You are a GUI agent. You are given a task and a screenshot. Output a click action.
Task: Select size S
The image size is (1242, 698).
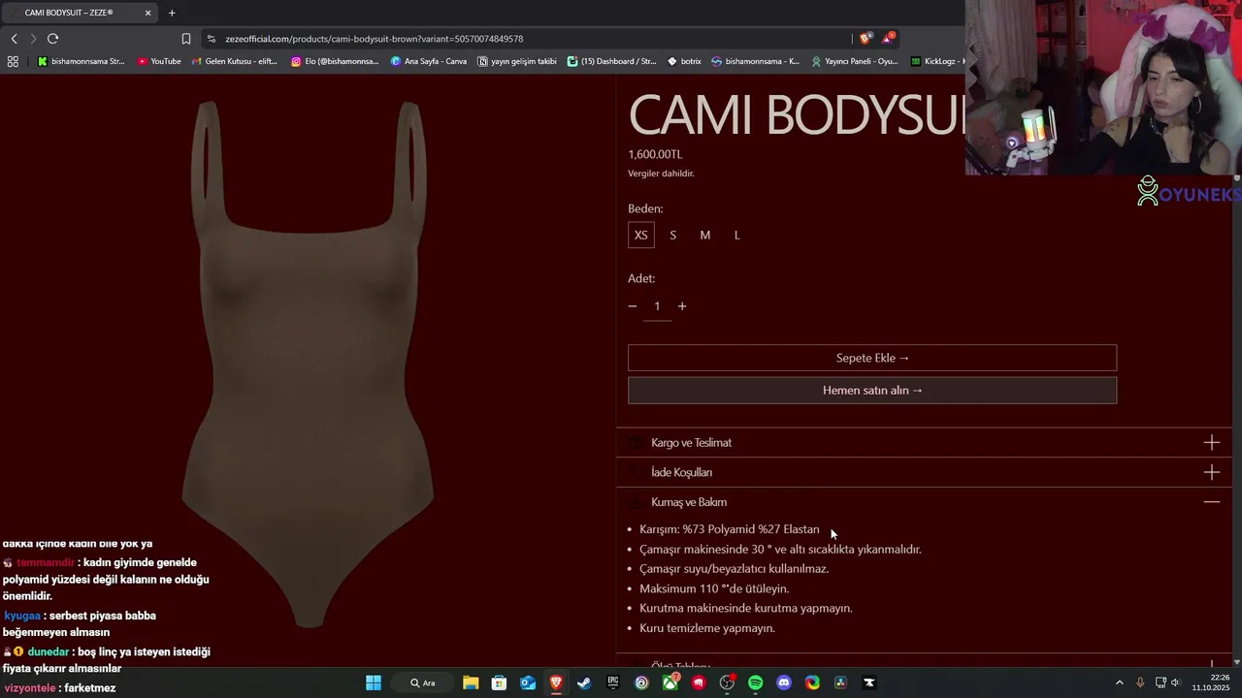672,235
